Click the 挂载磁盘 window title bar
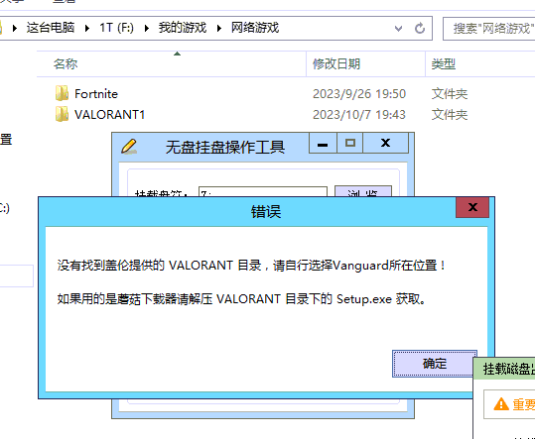Image resolution: width=535 pixels, height=439 pixels. 504,369
